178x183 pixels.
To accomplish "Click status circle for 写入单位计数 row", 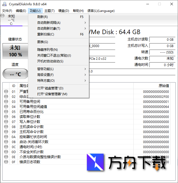I will 6,122.
